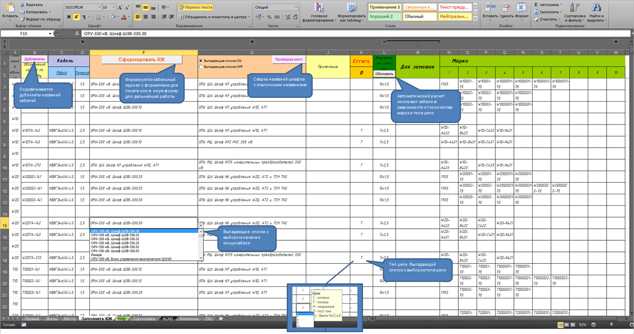
Task: Open the Общий number format dropdown
Action: coord(296,8)
